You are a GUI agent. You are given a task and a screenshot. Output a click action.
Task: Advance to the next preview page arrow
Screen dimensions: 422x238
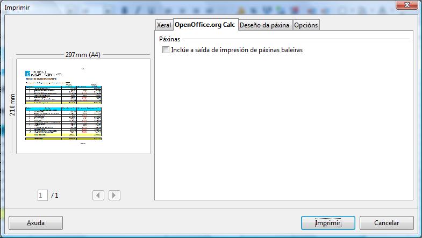(115, 195)
